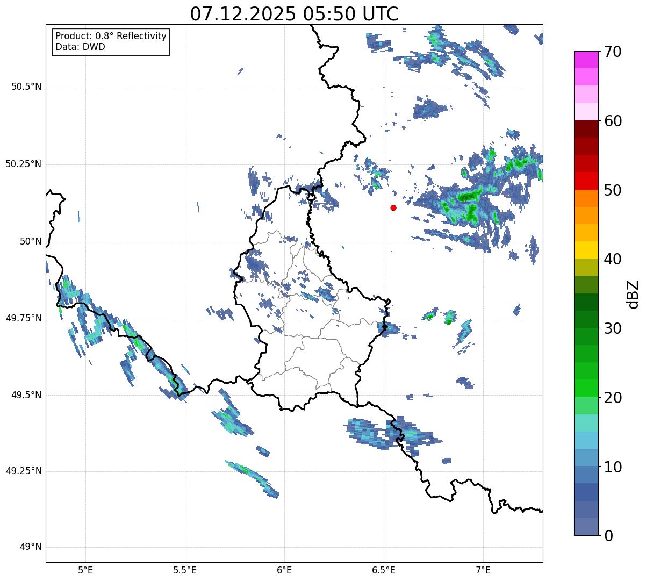
Task: Click the yellow colorbar swatch above 40
Action: pos(586,250)
